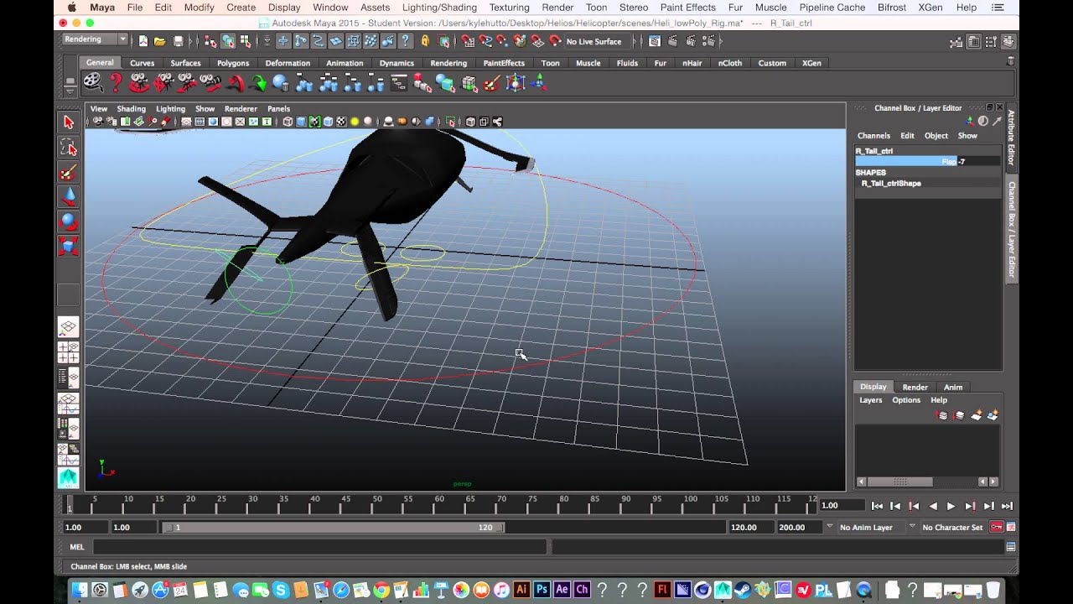1073x604 pixels.
Task: Click the Wireframe cube icon in panel toolbar
Action: tap(288, 122)
